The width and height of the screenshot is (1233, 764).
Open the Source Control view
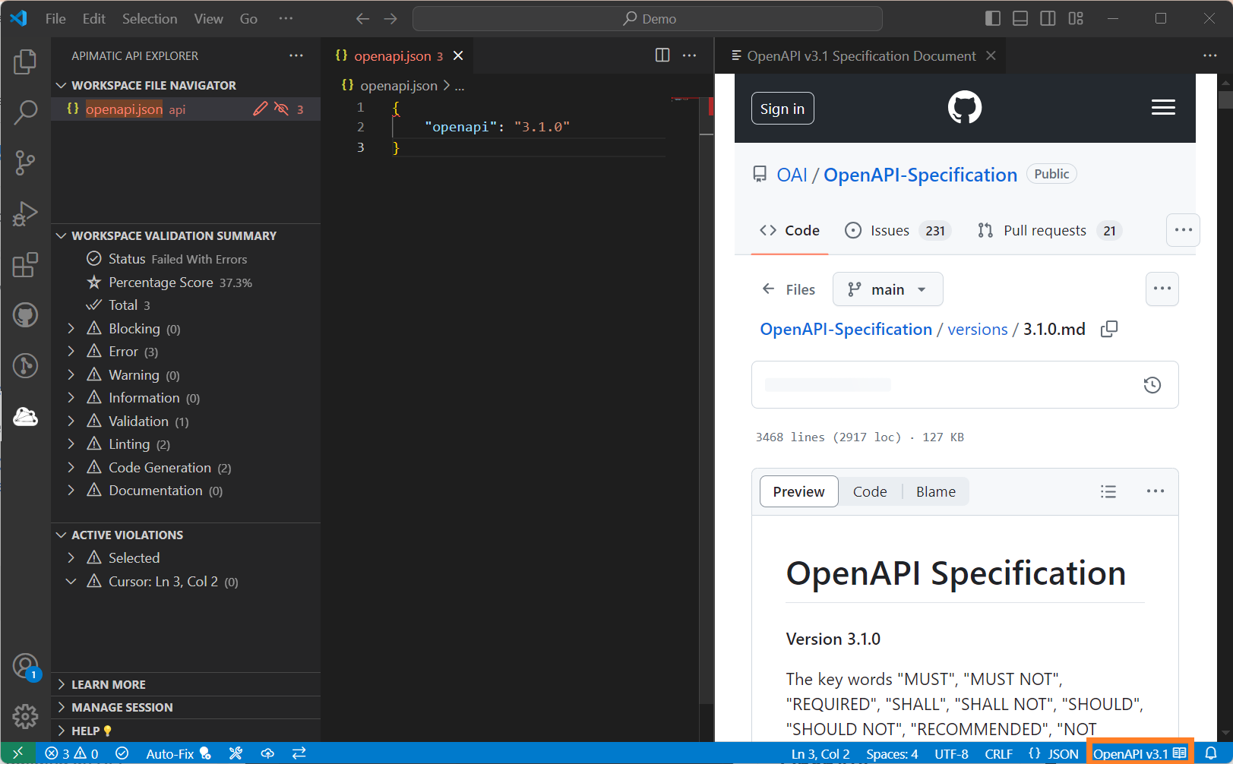coord(25,163)
